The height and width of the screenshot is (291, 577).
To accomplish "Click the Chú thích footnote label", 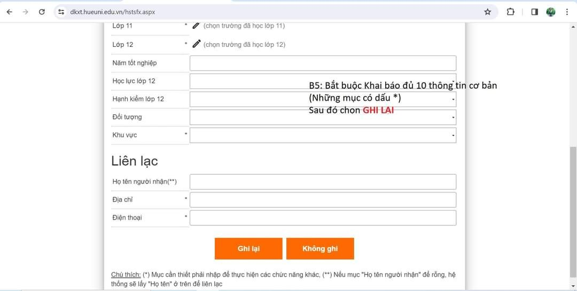I will [x=126, y=275].
